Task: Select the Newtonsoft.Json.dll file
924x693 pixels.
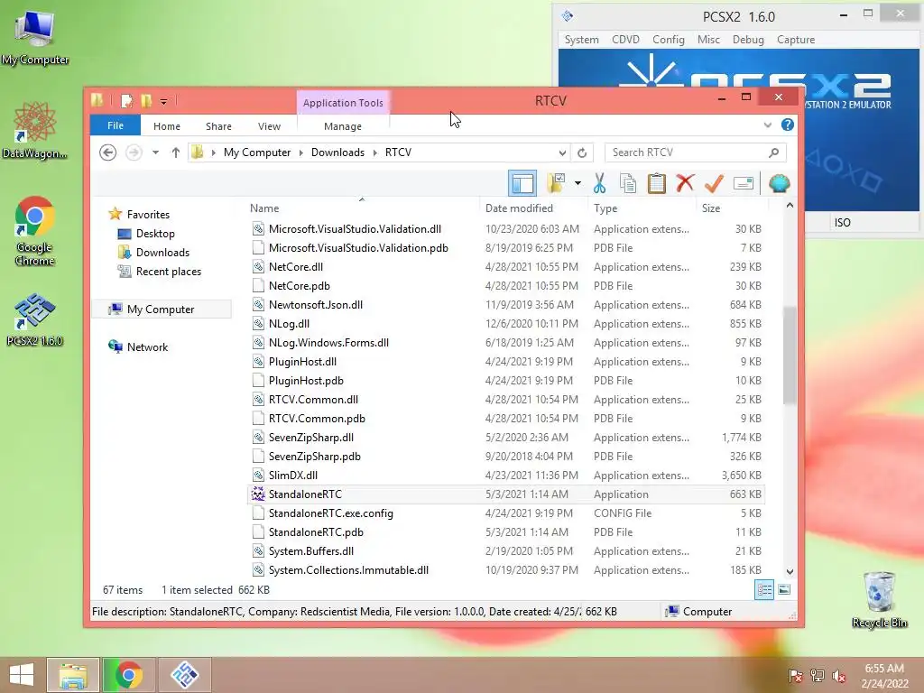Action: (506, 305)
